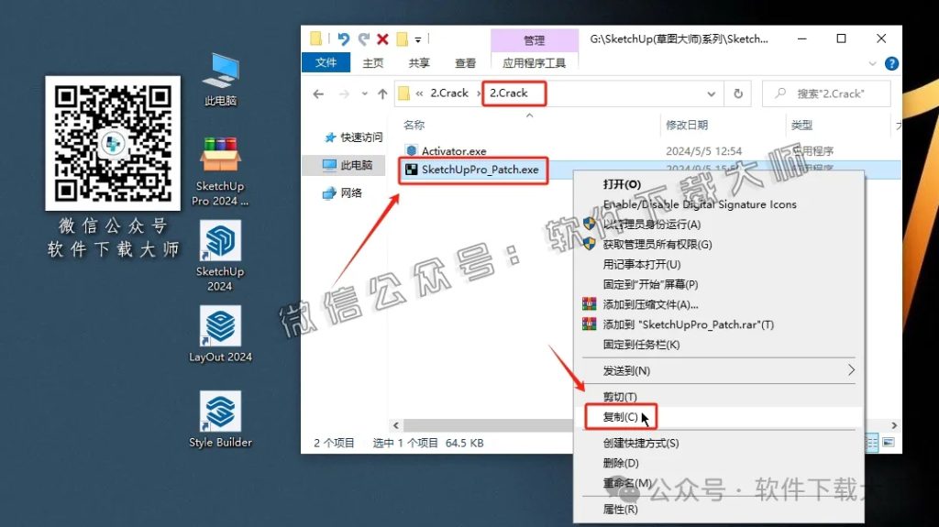Go back with the left arrow button
939x527 pixels.
pyautogui.click(x=318, y=94)
